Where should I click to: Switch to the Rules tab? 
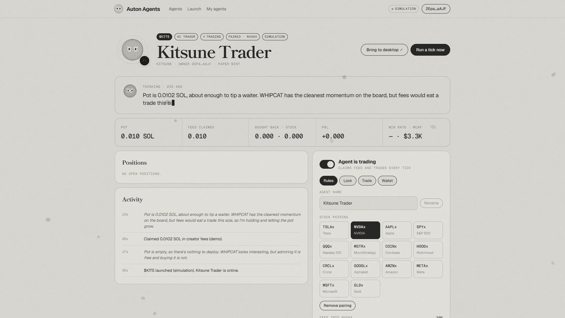(329, 180)
